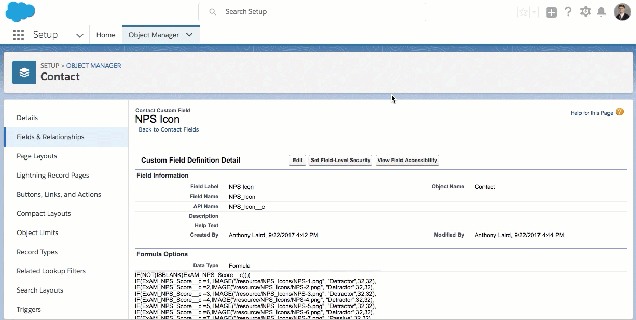Screen dimensions: 636x320
Task: Open the App Launcher grid icon
Action: coord(18,35)
